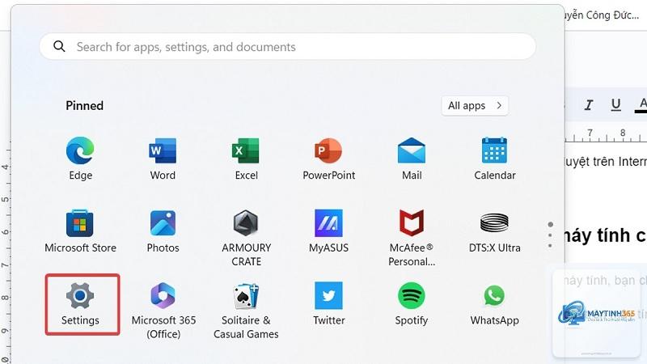The width and height of the screenshot is (647, 364).
Task: Launch WhatsApp from pinned apps
Action: pos(494,304)
